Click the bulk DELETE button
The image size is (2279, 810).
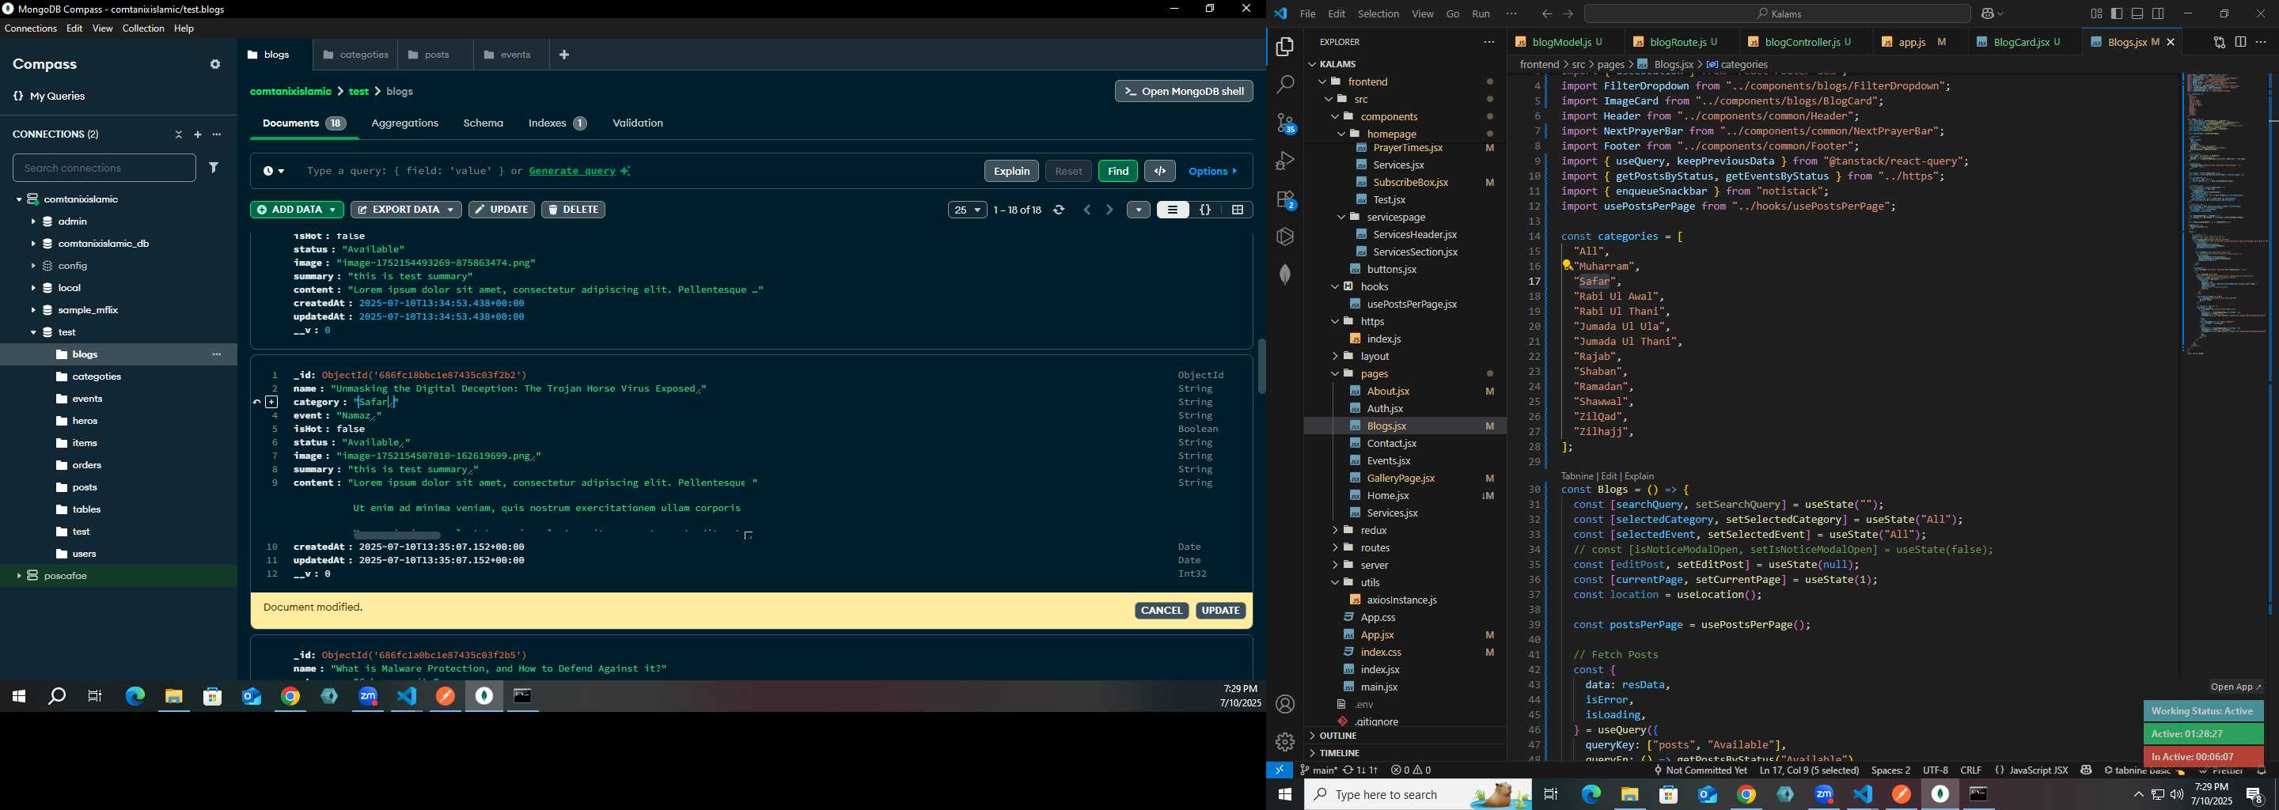pos(573,210)
